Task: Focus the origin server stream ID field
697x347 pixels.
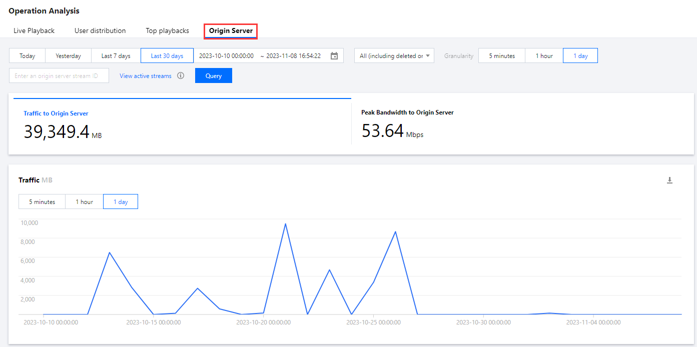Action: (x=59, y=75)
